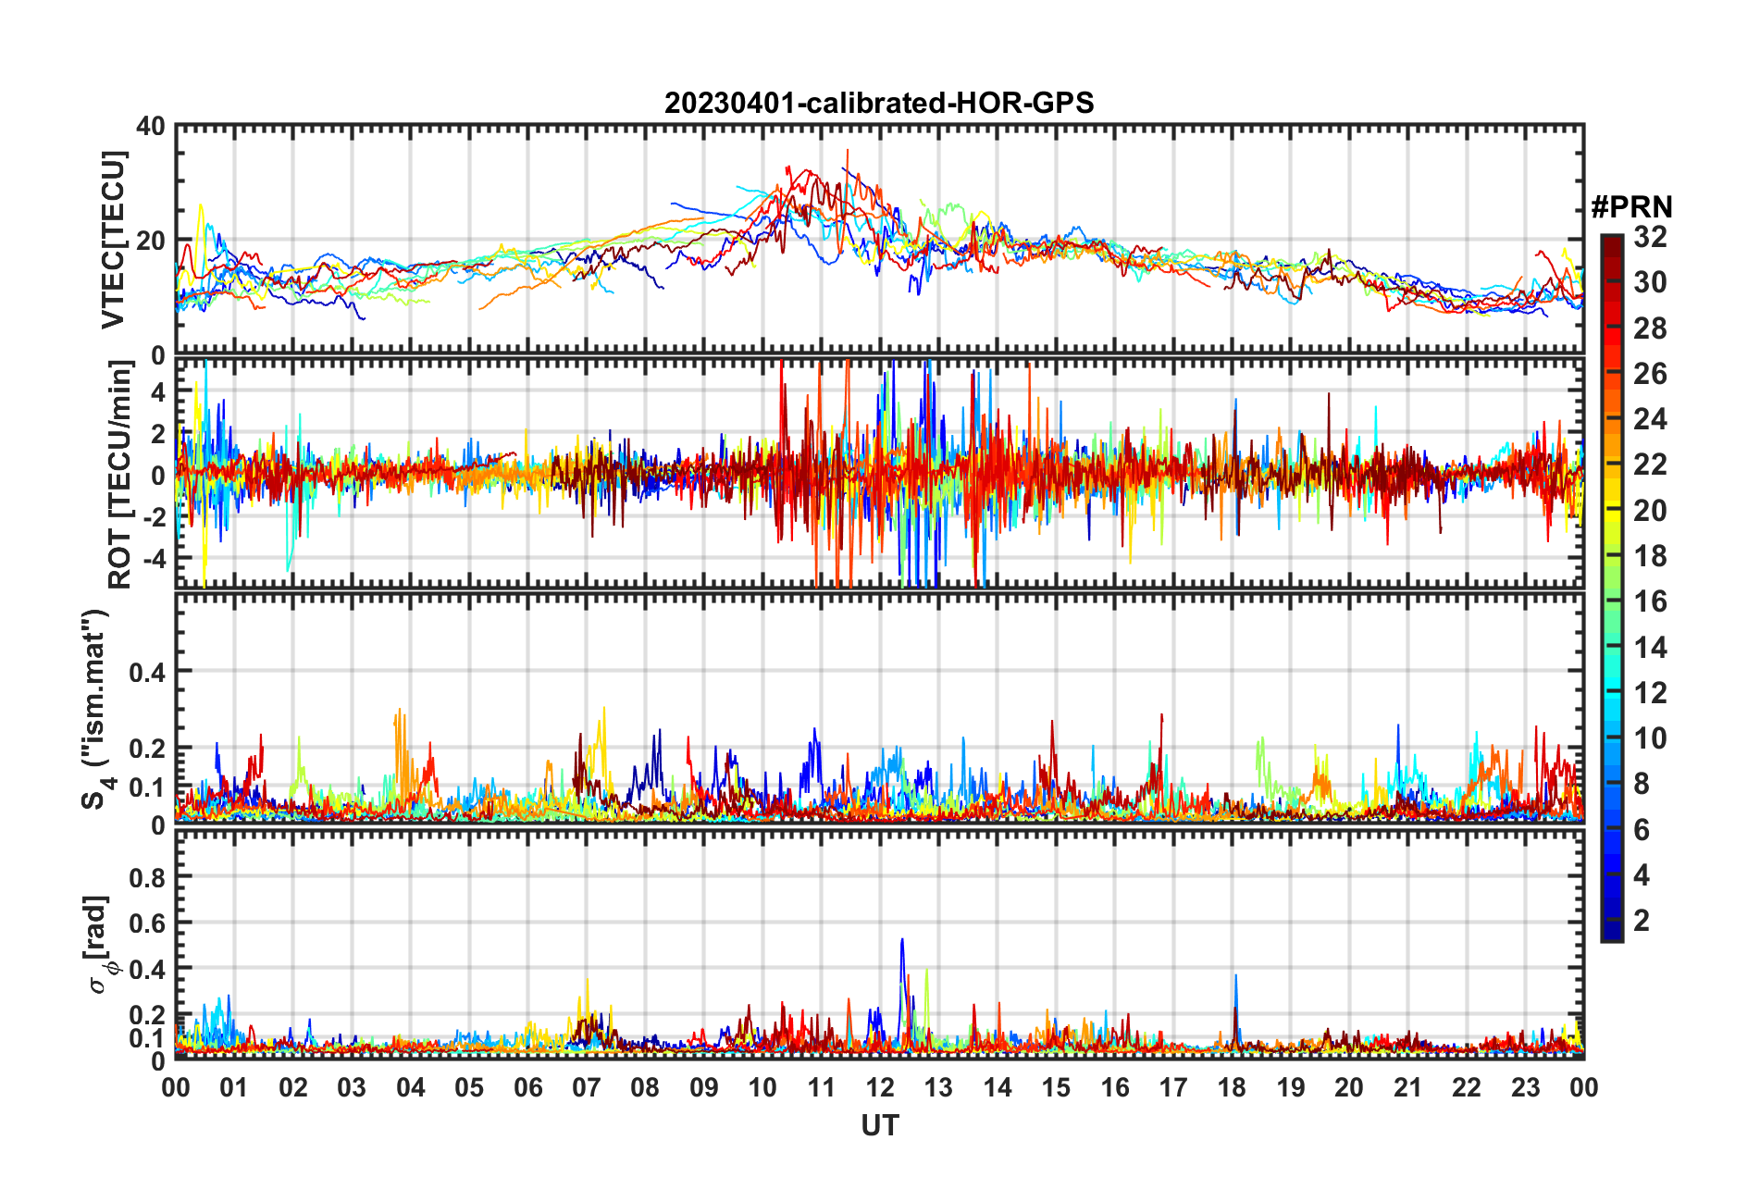Click the 15 hour tick on UT axis
This screenshot has width=1760, height=1177.
tap(1056, 1087)
